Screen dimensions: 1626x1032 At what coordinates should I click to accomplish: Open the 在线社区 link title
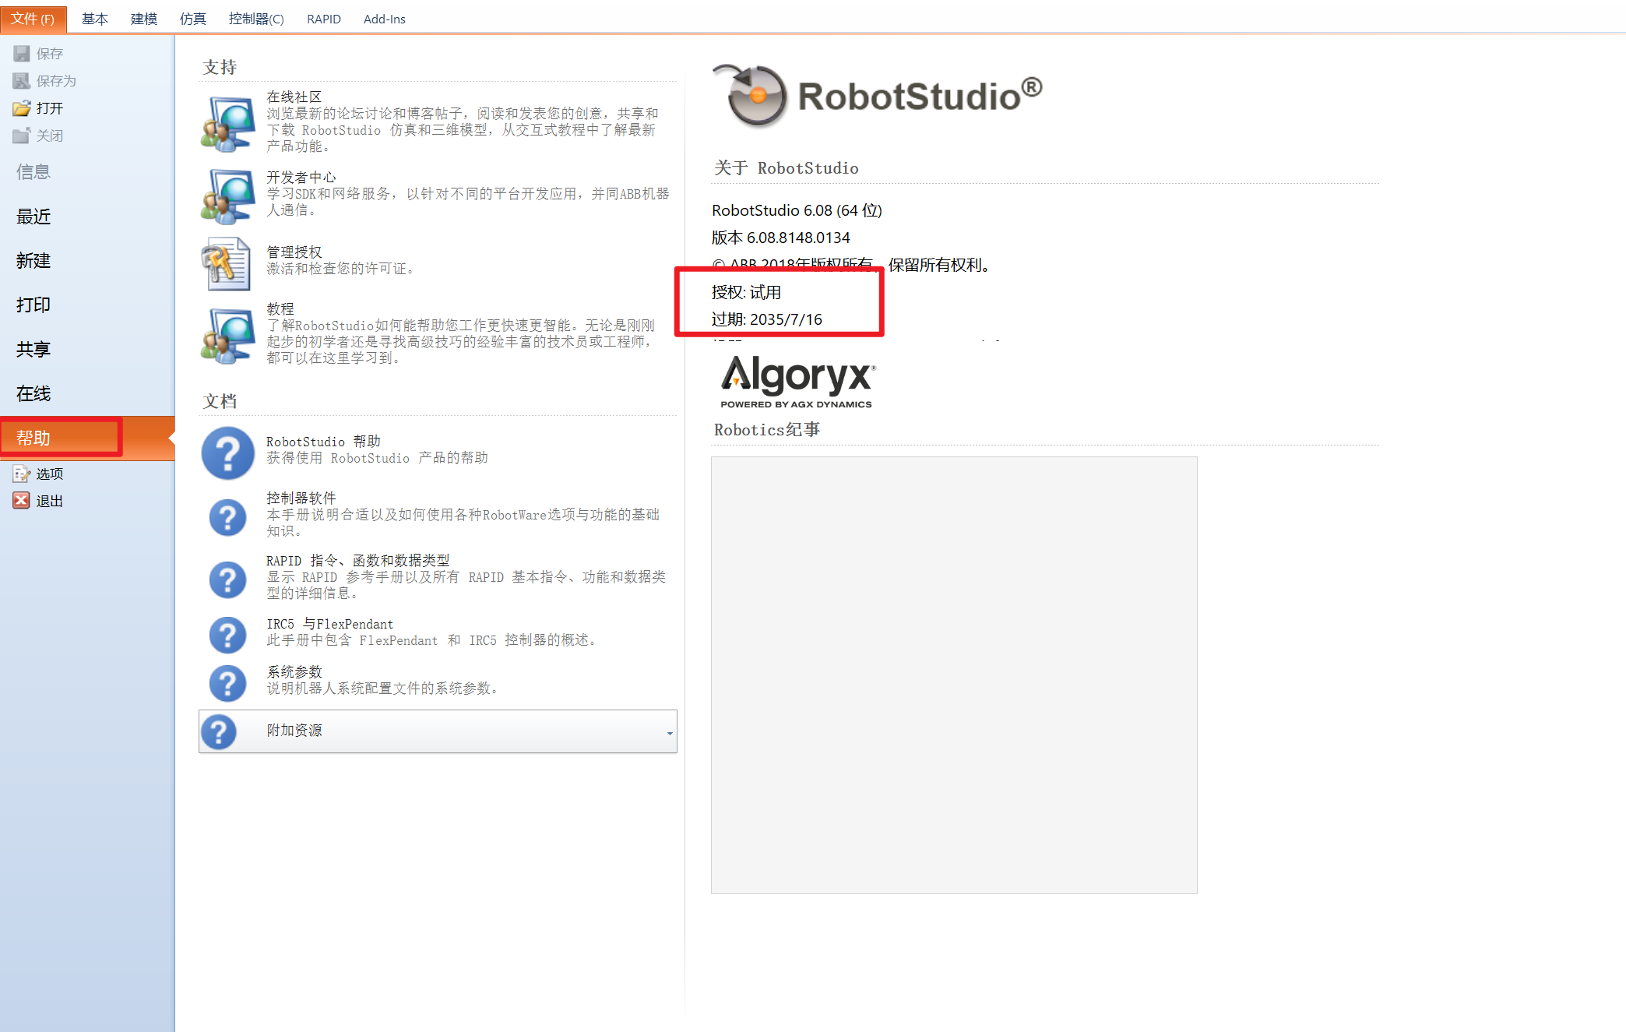(294, 97)
